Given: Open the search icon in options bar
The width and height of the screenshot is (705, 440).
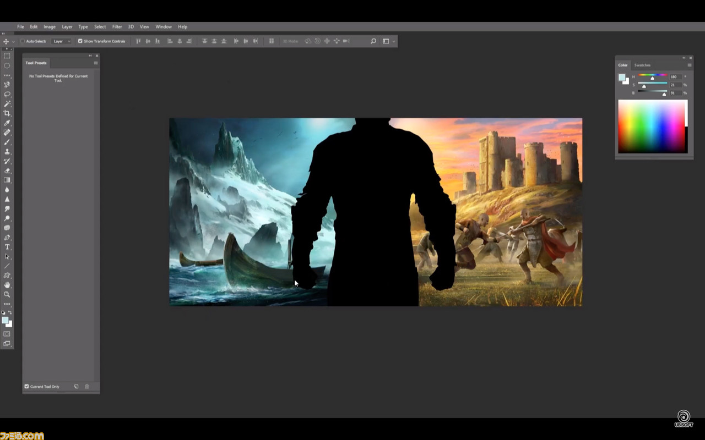Looking at the screenshot, I should point(373,41).
